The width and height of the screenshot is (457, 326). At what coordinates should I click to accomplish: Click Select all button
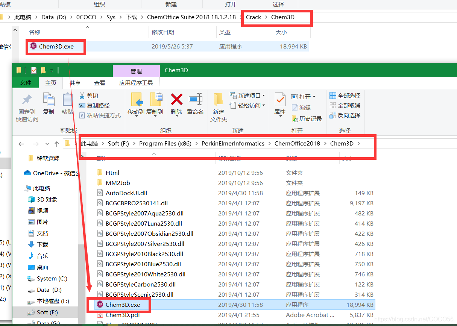click(345, 96)
